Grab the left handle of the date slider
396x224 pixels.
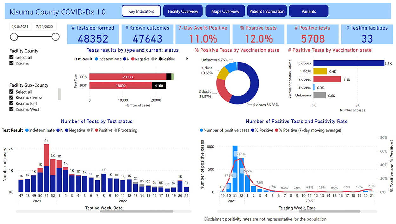click(x=14, y=37)
